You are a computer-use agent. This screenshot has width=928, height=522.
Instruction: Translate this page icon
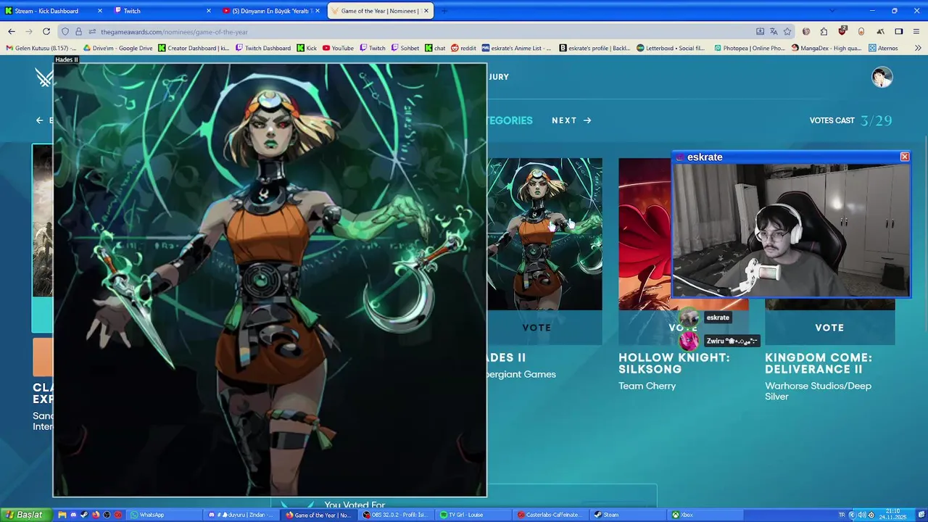[774, 32]
